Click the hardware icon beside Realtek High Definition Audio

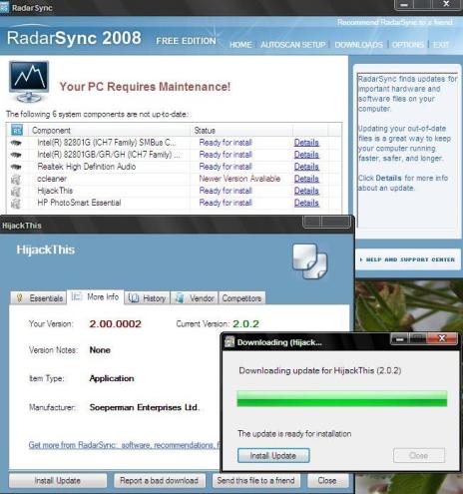(16, 167)
